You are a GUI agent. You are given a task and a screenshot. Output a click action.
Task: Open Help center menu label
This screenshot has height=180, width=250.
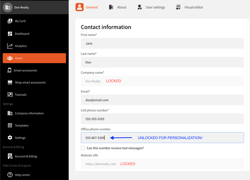(x=22, y=175)
